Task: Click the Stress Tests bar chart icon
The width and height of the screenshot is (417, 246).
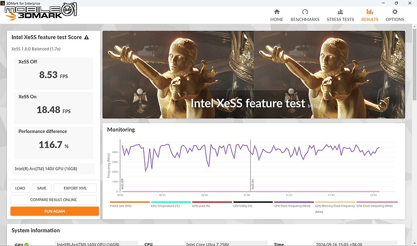Action: click(x=340, y=12)
